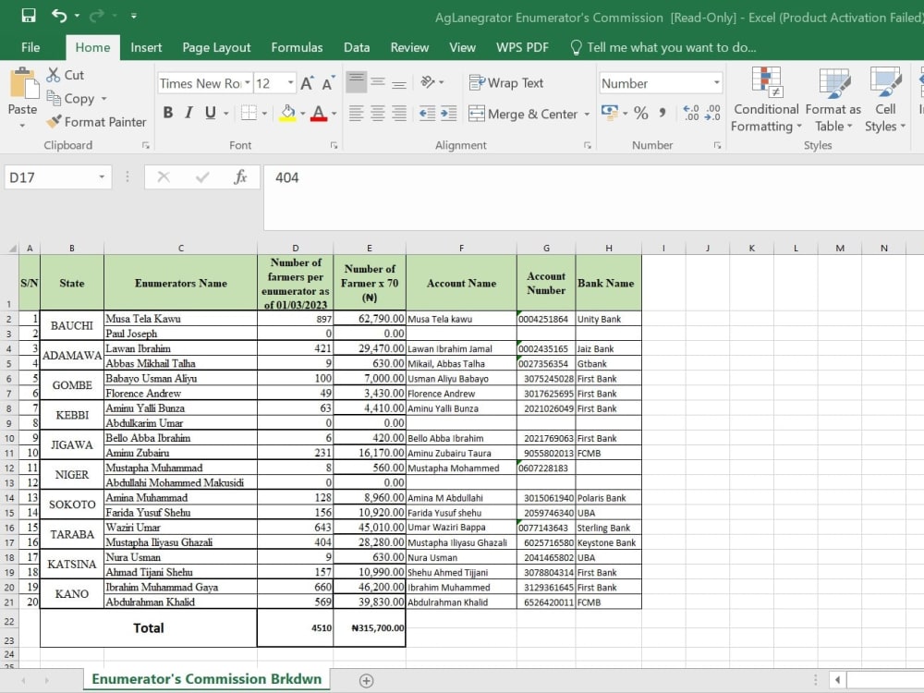
Task: Click Decrease Indent icon
Action: pos(427,113)
